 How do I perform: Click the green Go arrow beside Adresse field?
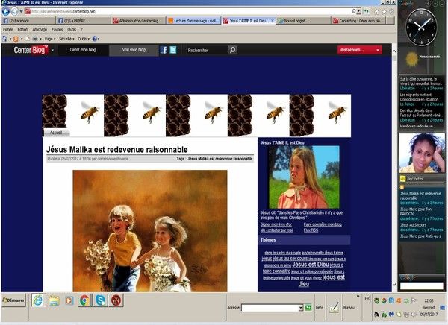pyautogui.click(x=308, y=308)
